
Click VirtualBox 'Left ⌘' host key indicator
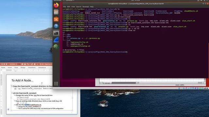[205, 88]
